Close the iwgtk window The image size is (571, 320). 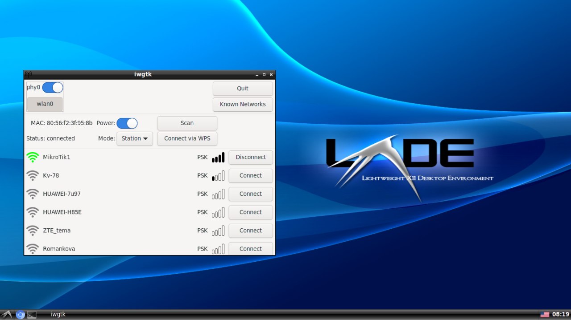271,75
